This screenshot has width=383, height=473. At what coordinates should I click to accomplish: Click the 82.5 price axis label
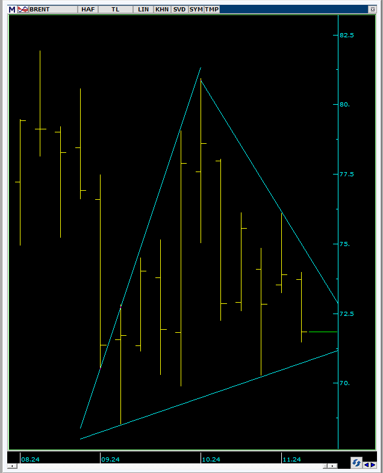coord(347,35)
